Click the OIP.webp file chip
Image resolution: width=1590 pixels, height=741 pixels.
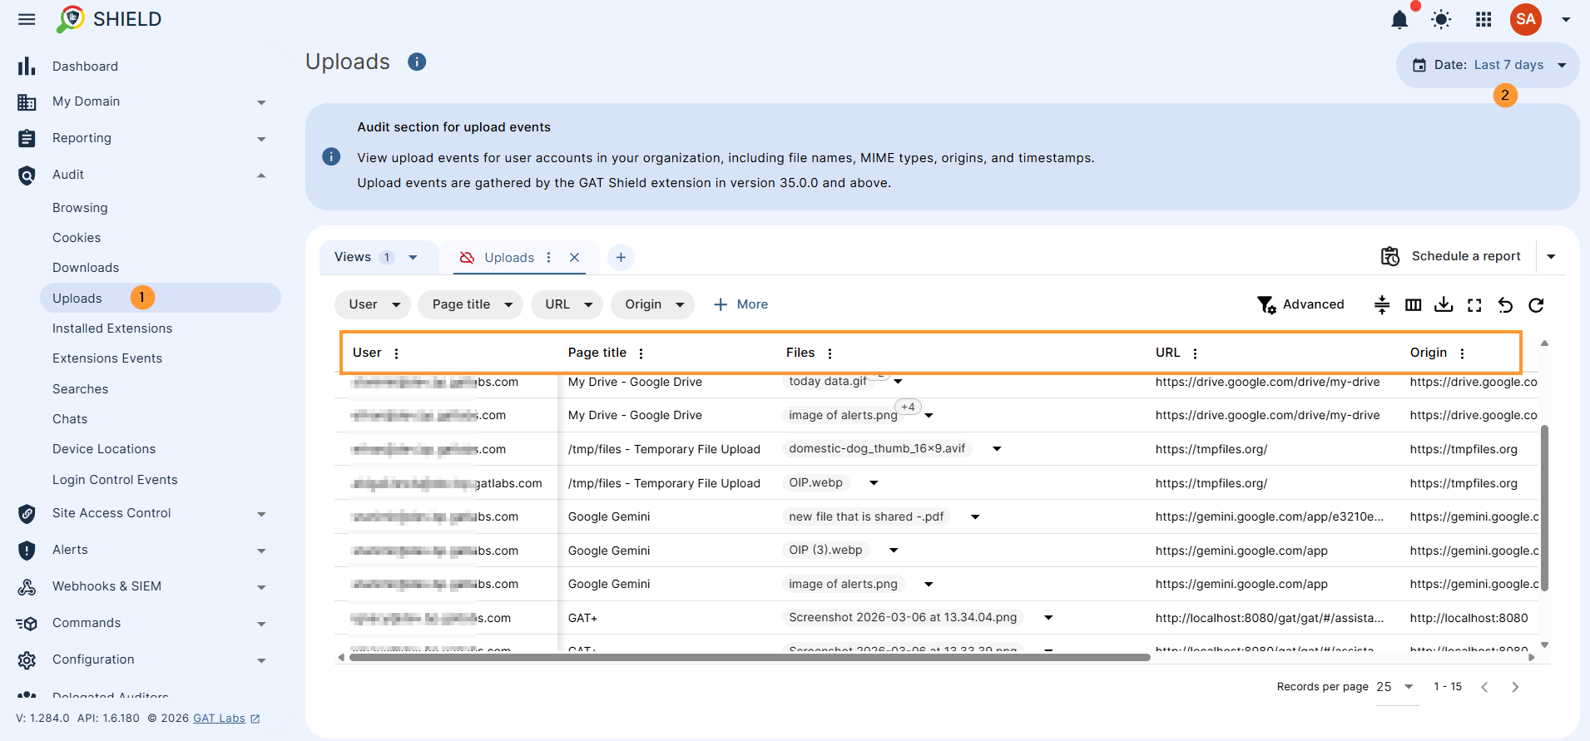[x=815, y=483]
